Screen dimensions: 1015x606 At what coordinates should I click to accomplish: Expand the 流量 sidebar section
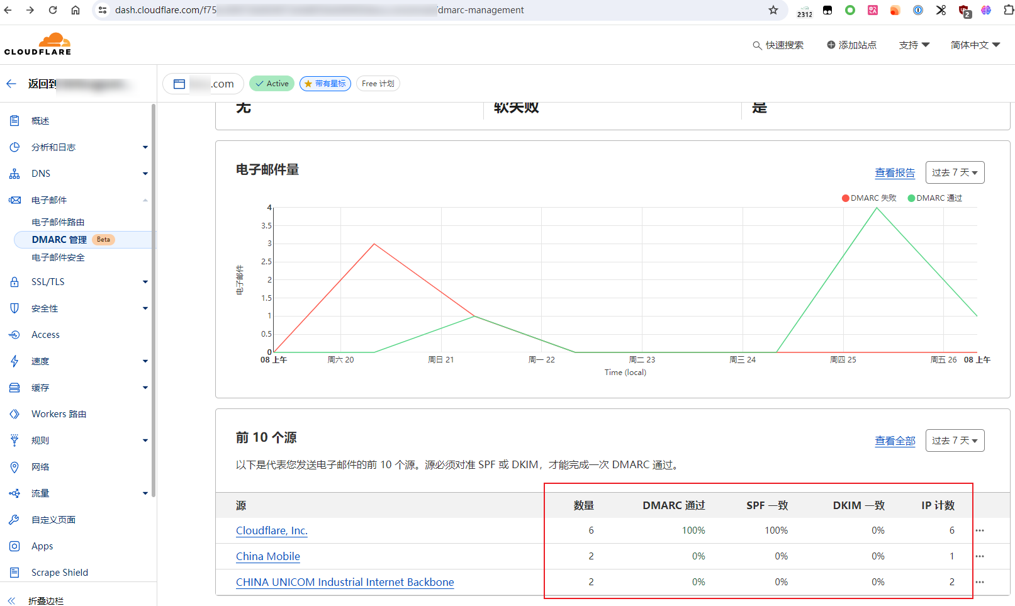tap(145, 493)
